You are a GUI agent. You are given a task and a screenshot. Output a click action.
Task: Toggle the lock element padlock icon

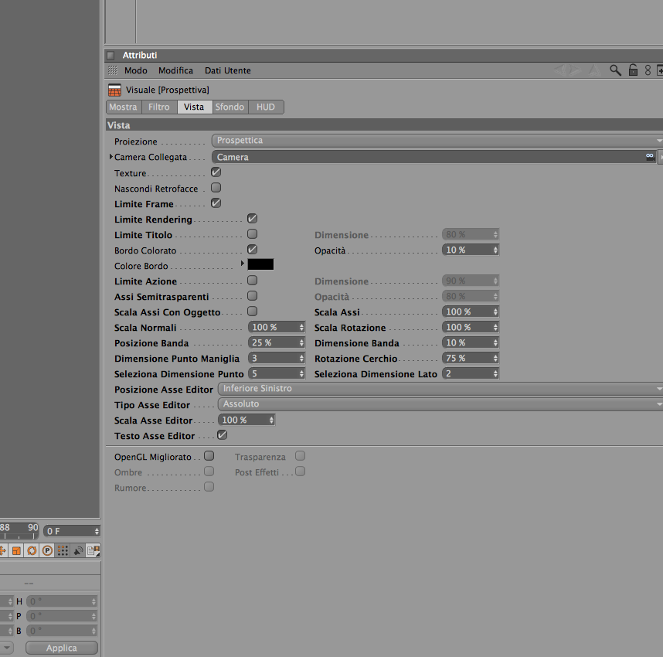point(633,70)
